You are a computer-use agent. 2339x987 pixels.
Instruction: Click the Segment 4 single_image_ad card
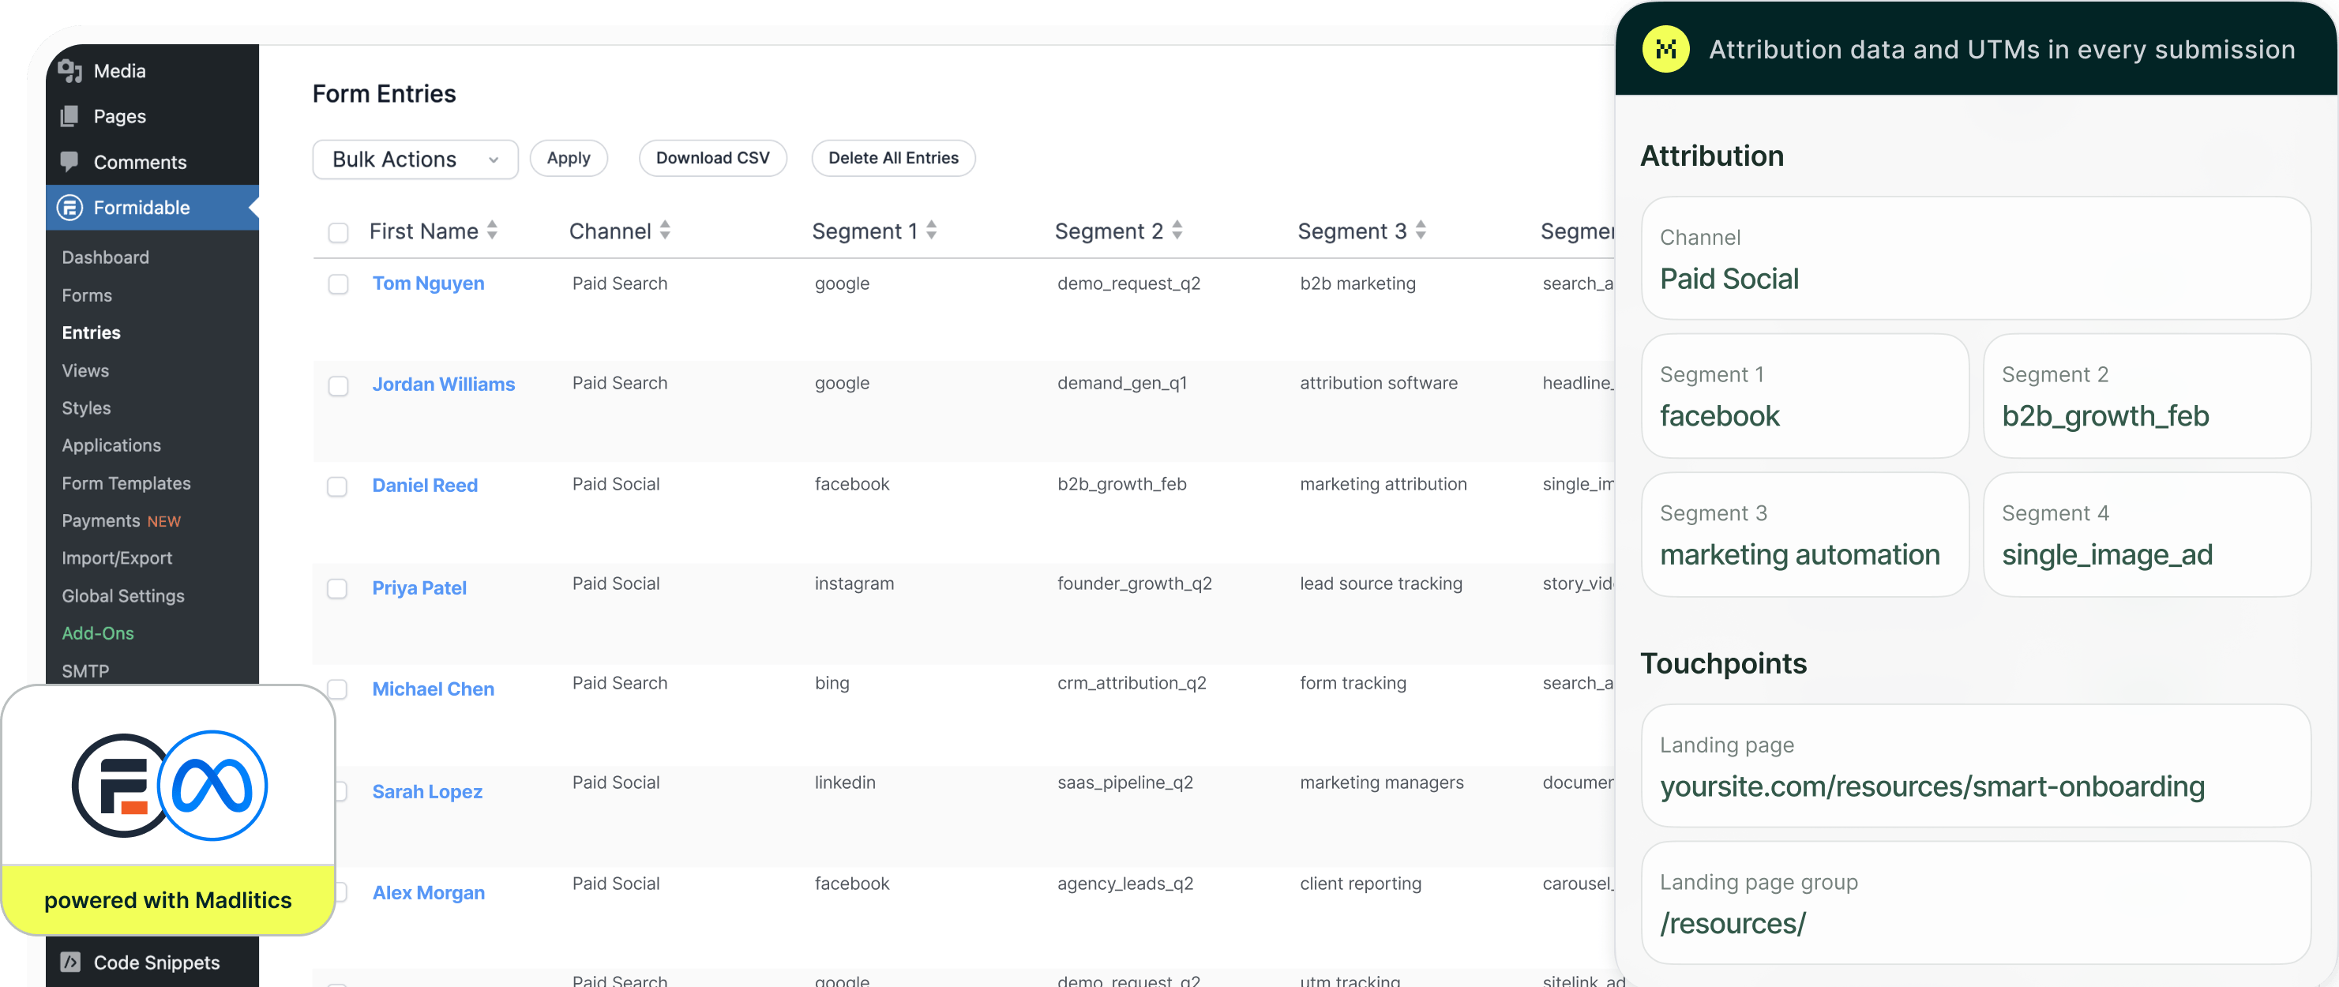2147,535
